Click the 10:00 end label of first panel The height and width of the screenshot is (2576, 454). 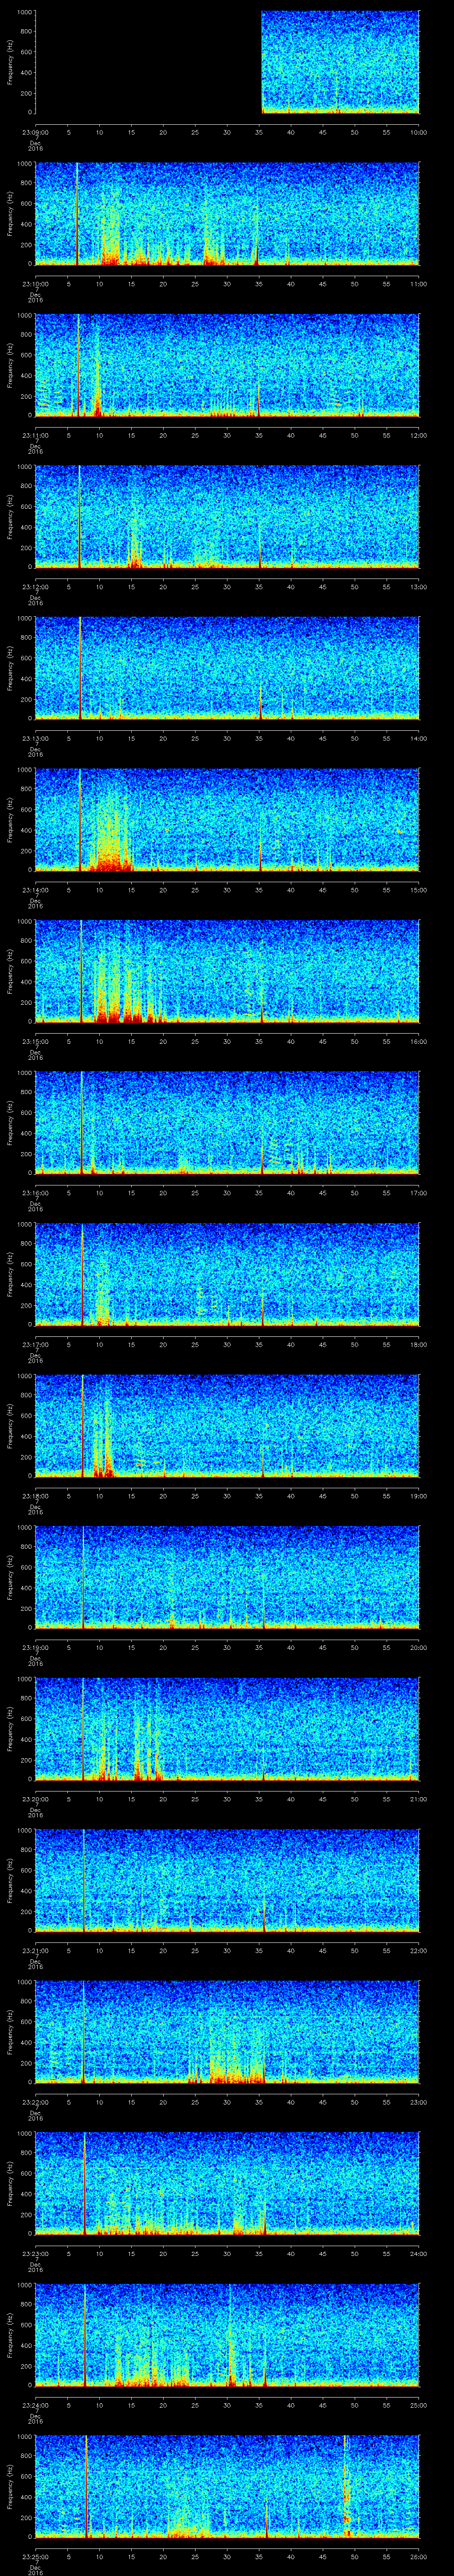click(x=418, y=132)
